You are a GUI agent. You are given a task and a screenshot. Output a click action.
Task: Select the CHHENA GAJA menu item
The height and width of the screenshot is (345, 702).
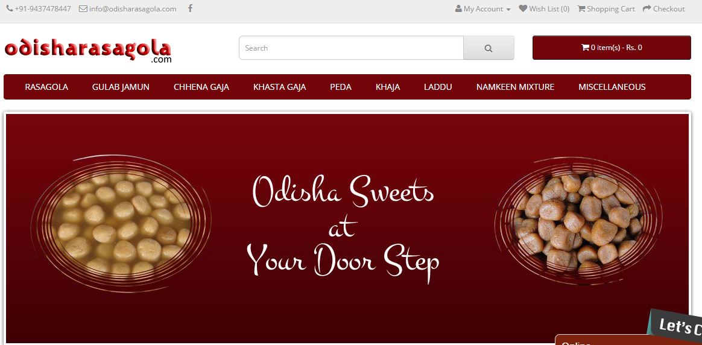[201, 87]
